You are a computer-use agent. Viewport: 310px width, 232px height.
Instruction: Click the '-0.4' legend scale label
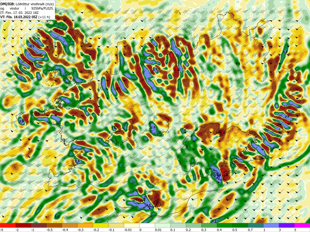(x=65, y=230)
